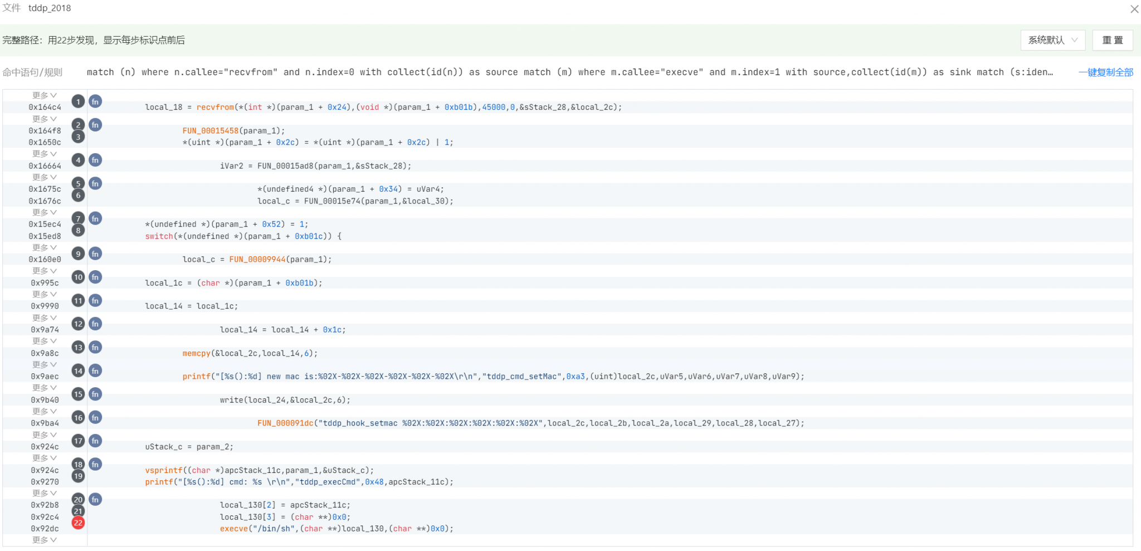Click the fn icon beside step 9

95,253
